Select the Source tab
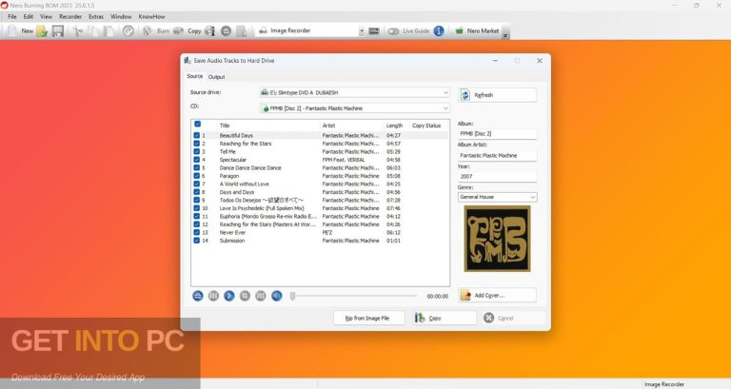This screenshot has width=731, height=389. coord(195,76)
